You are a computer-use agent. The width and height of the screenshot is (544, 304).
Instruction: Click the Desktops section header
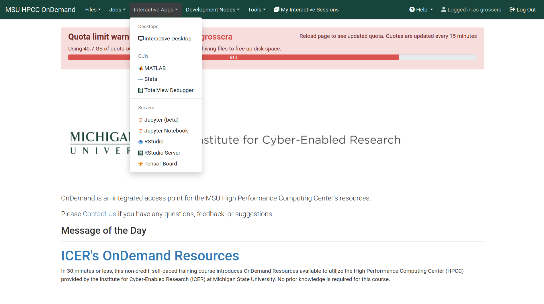[x=148, y=26]
